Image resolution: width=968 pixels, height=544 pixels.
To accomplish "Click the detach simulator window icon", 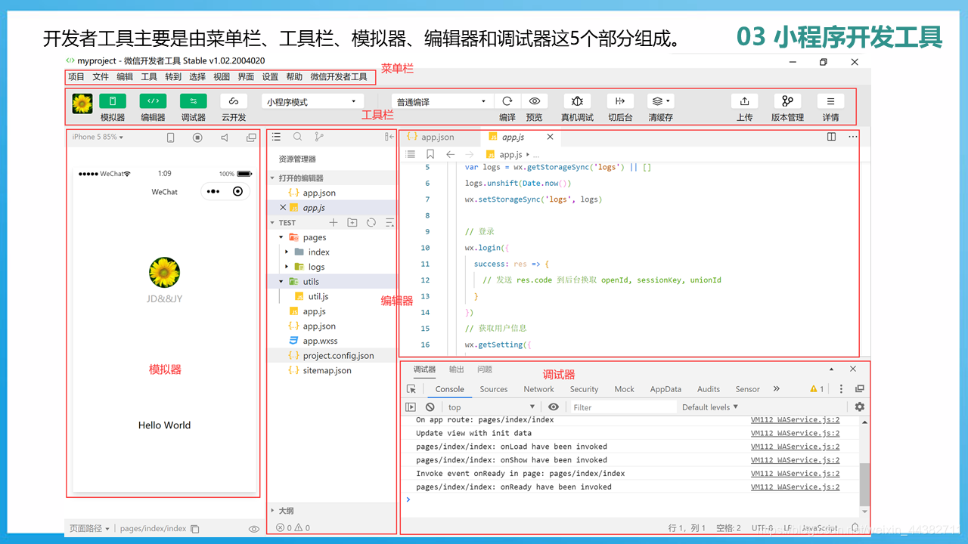I will tap(251, 138).
